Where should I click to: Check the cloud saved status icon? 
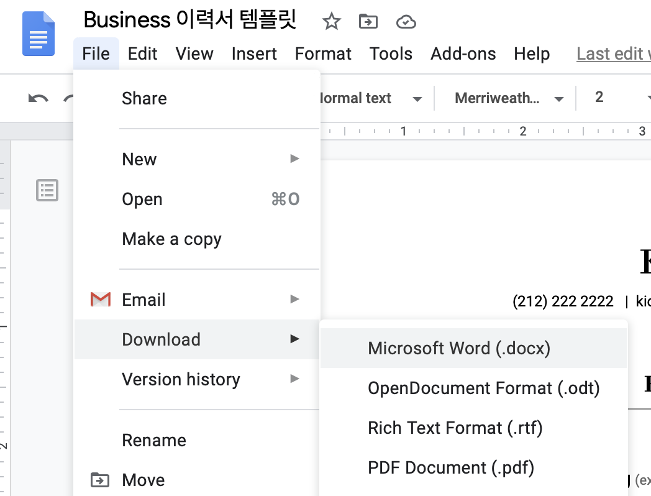point(406,22)
